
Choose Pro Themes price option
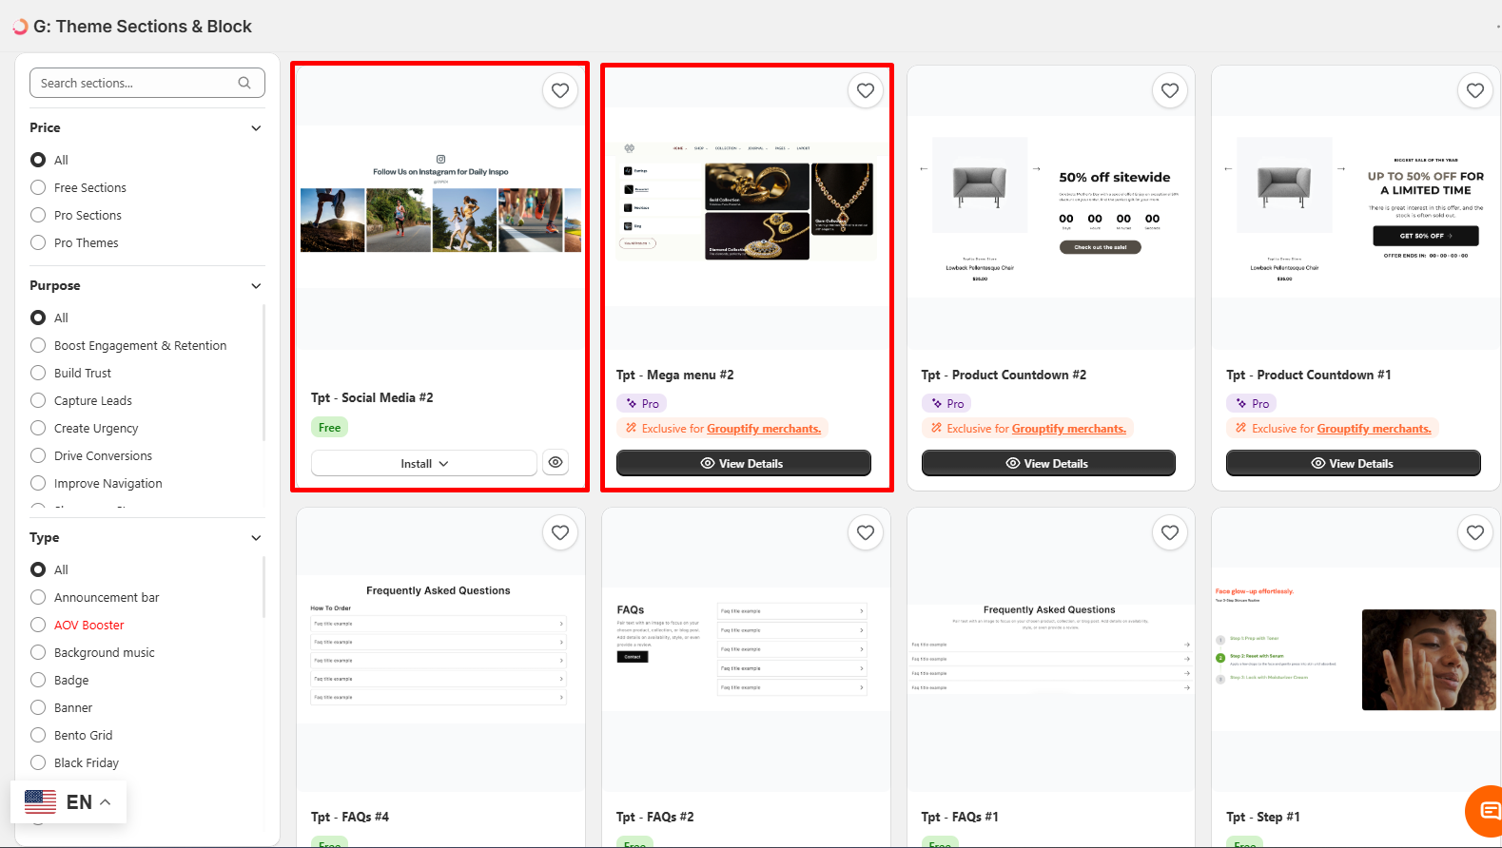coord(38,242)
